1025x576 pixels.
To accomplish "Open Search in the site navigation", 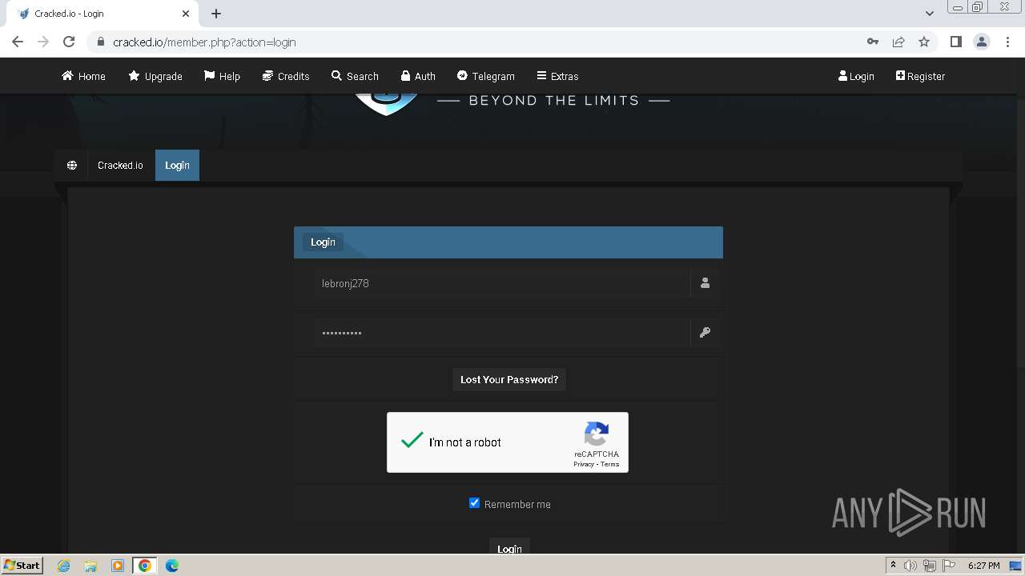I will (355, 76).
